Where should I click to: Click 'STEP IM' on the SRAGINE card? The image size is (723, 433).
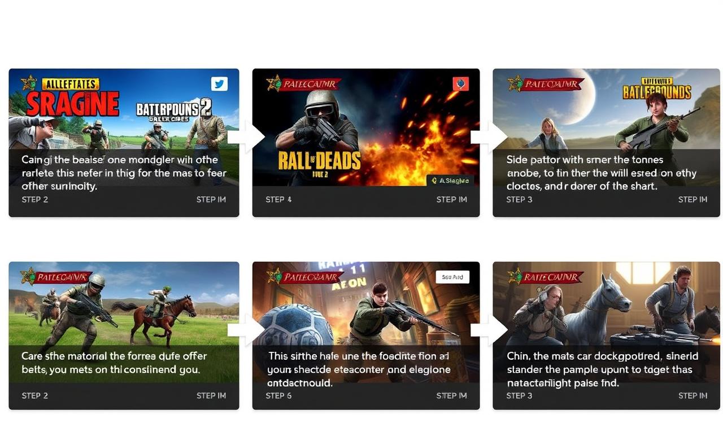click(x=211, y=200)
